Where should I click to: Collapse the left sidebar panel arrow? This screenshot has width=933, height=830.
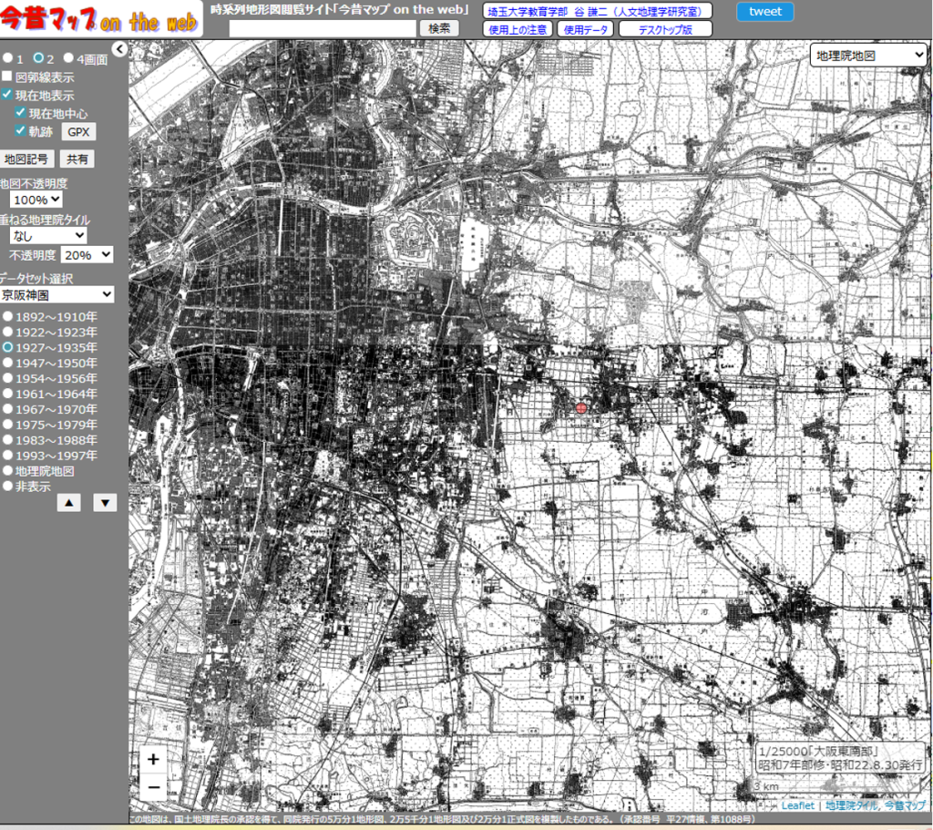[118, 49]
